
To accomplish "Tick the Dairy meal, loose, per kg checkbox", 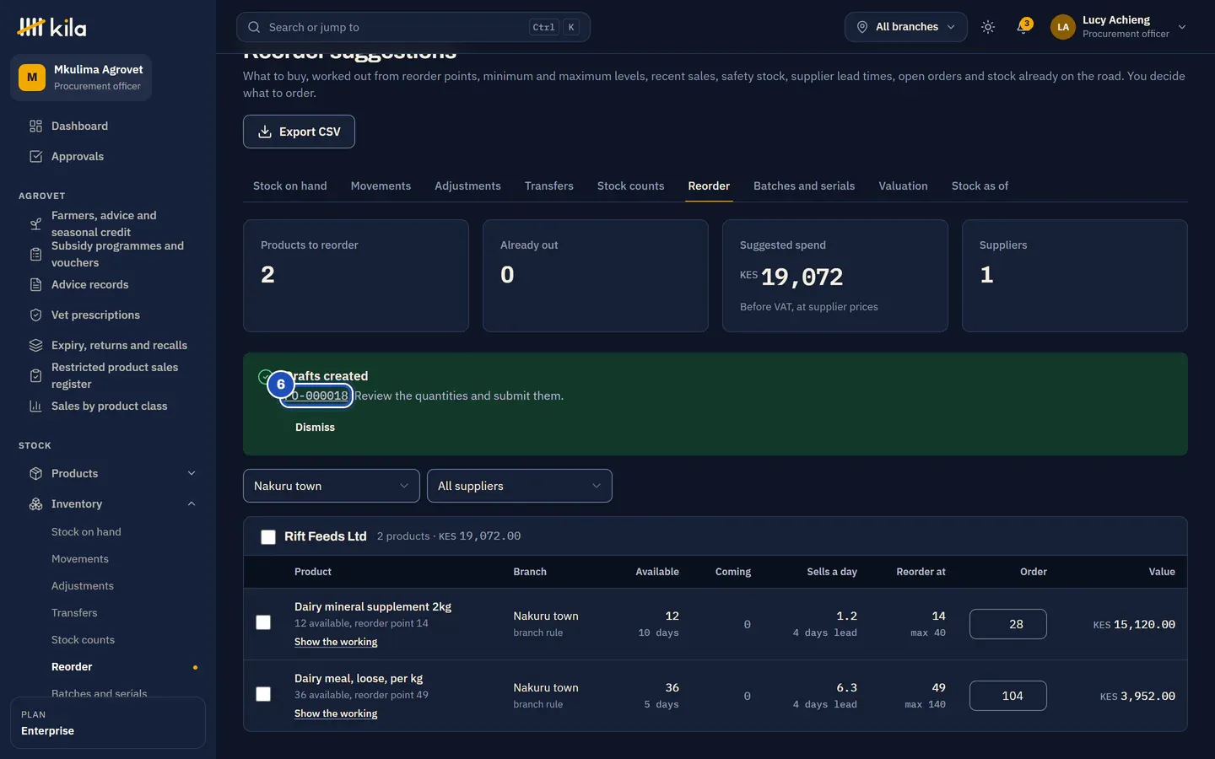I will pos(263,694).
